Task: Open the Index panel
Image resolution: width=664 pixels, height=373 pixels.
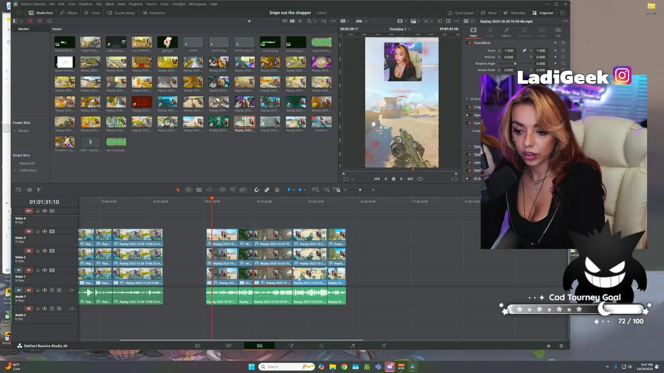Action: click(x=92, y=13)
